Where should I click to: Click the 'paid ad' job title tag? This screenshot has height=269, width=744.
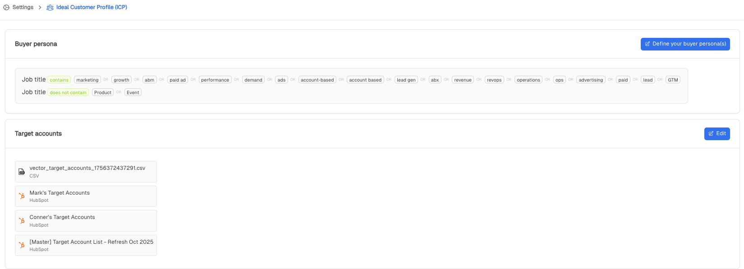point(178,80)
